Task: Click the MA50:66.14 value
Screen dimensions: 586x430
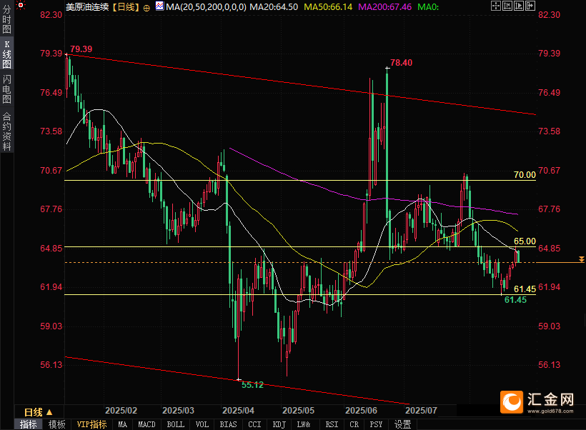Action: click(x=328, y=6)
